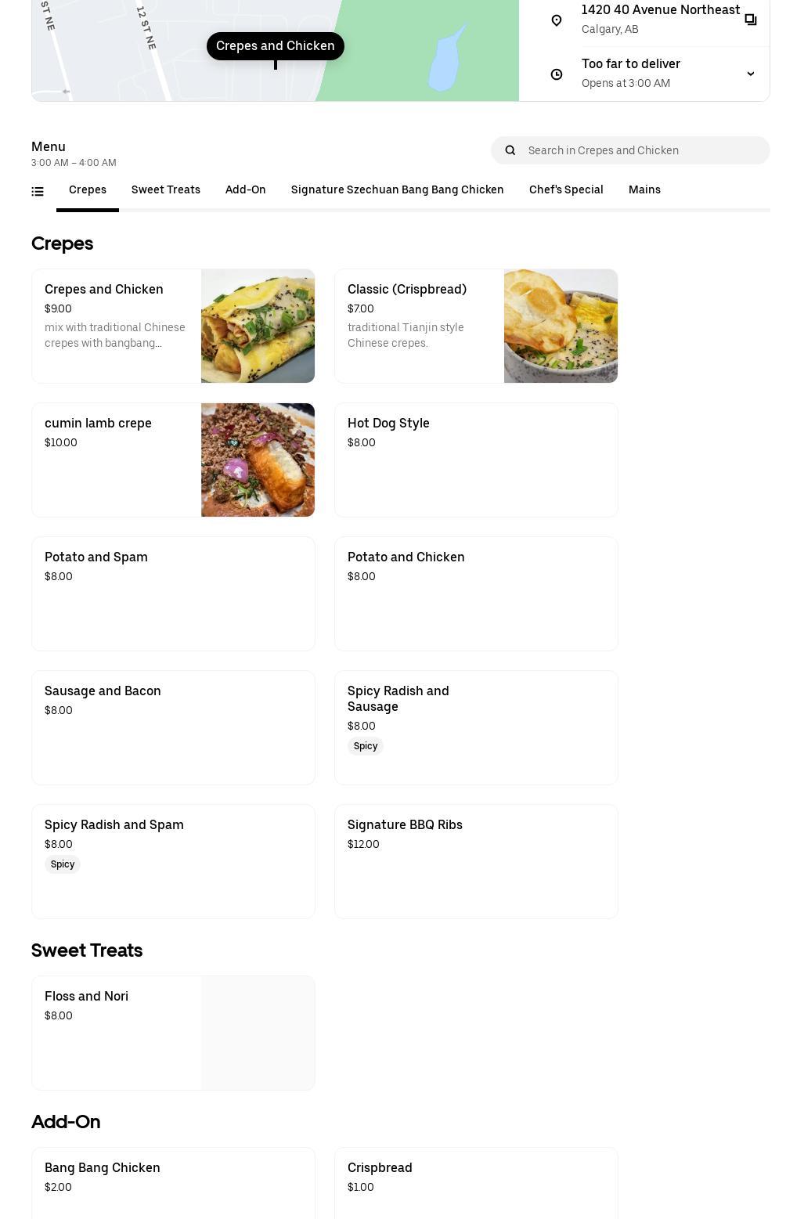The width and height of the screenshot is (786, 1219).
Task: Click the clock hours icon
Action: (557, 74)
